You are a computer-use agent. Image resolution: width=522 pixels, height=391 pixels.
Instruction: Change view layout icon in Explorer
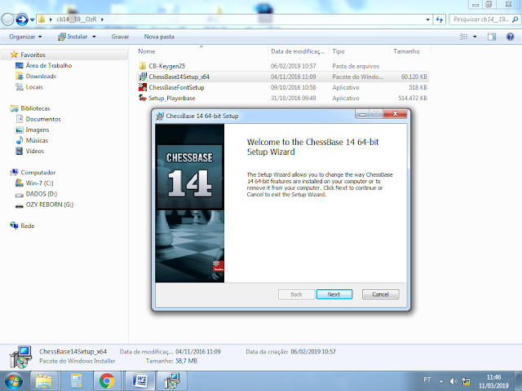(x=464, y=37)
